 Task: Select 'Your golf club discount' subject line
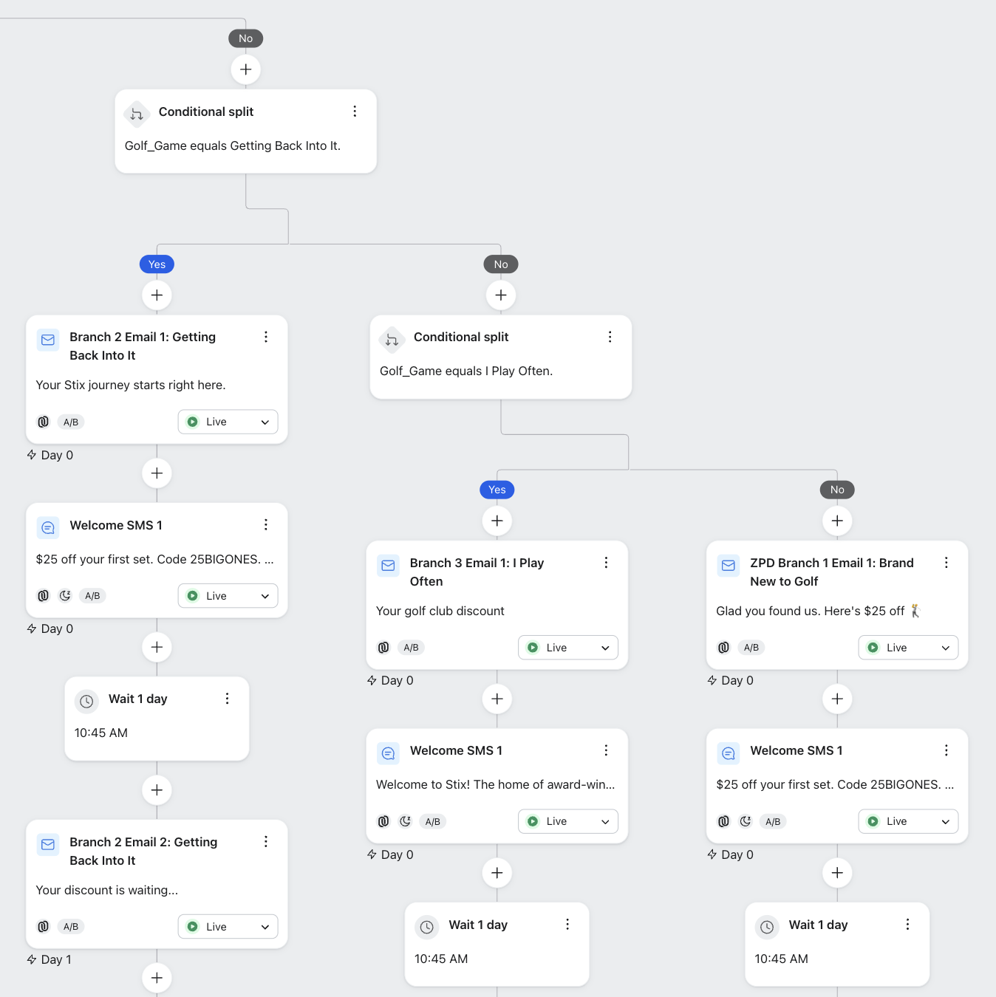(x=440, y=611)
